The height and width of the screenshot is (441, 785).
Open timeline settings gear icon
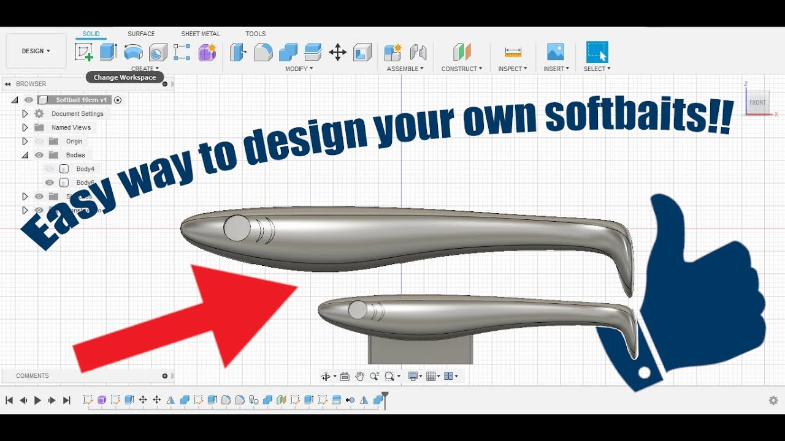pos(773,400)
